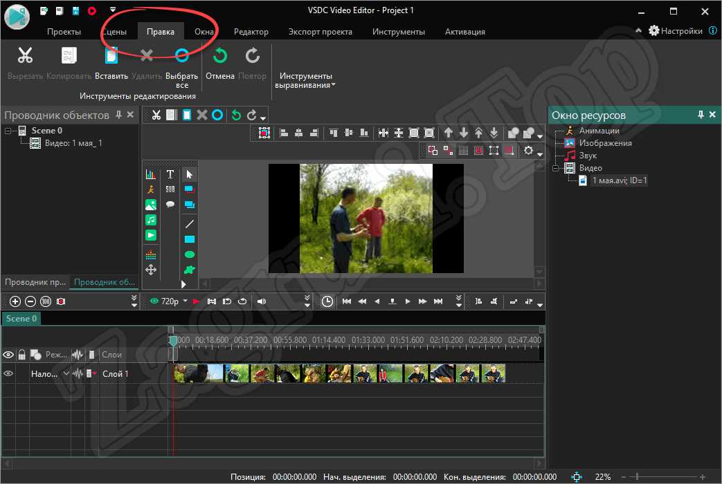Add audio object with green note icon

click(x=151, y=220)
